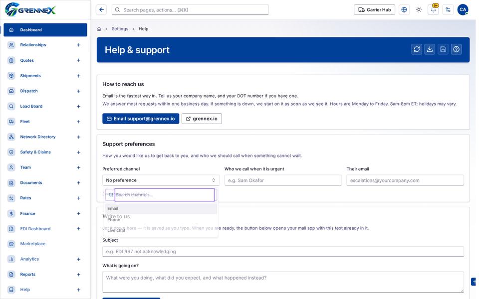The height and width of the screenshot is (299, 479).
Task: Toggle the light/dark theme sun icon
Action: (419, 10)
